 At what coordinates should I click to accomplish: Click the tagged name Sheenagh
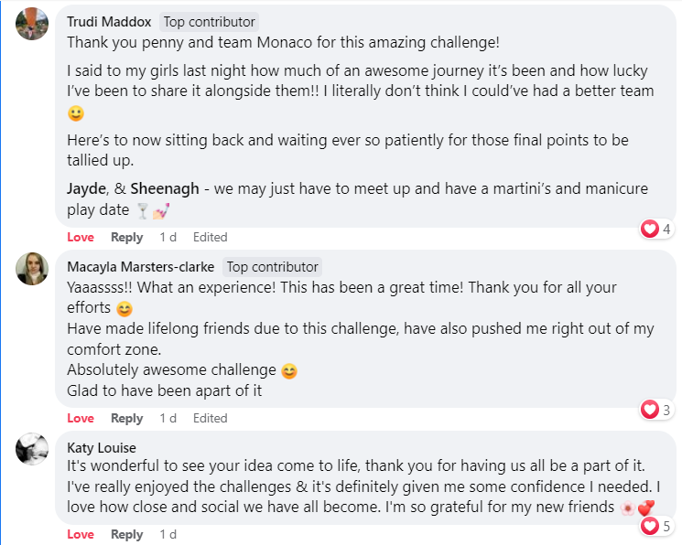click(x=166, y=188)
